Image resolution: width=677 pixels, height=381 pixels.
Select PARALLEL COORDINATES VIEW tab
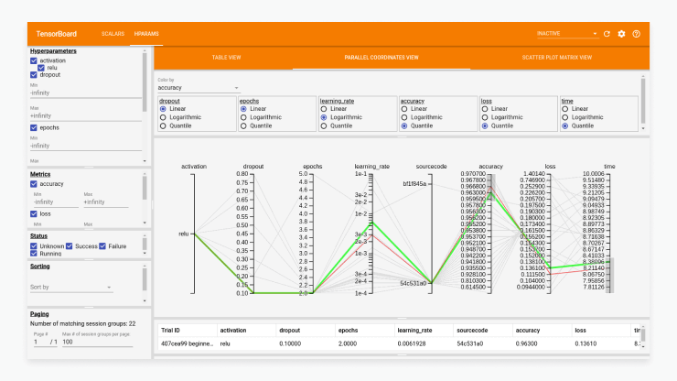tap(381, 58)
